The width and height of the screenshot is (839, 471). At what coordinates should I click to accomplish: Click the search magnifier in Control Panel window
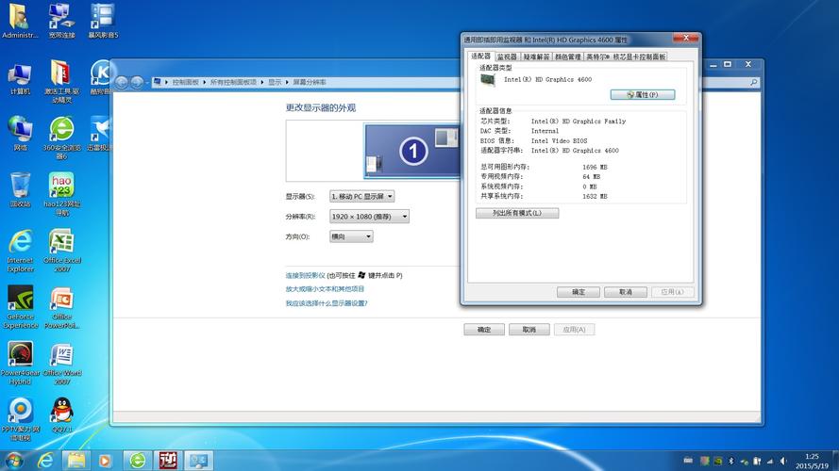[x=753, y=82]
